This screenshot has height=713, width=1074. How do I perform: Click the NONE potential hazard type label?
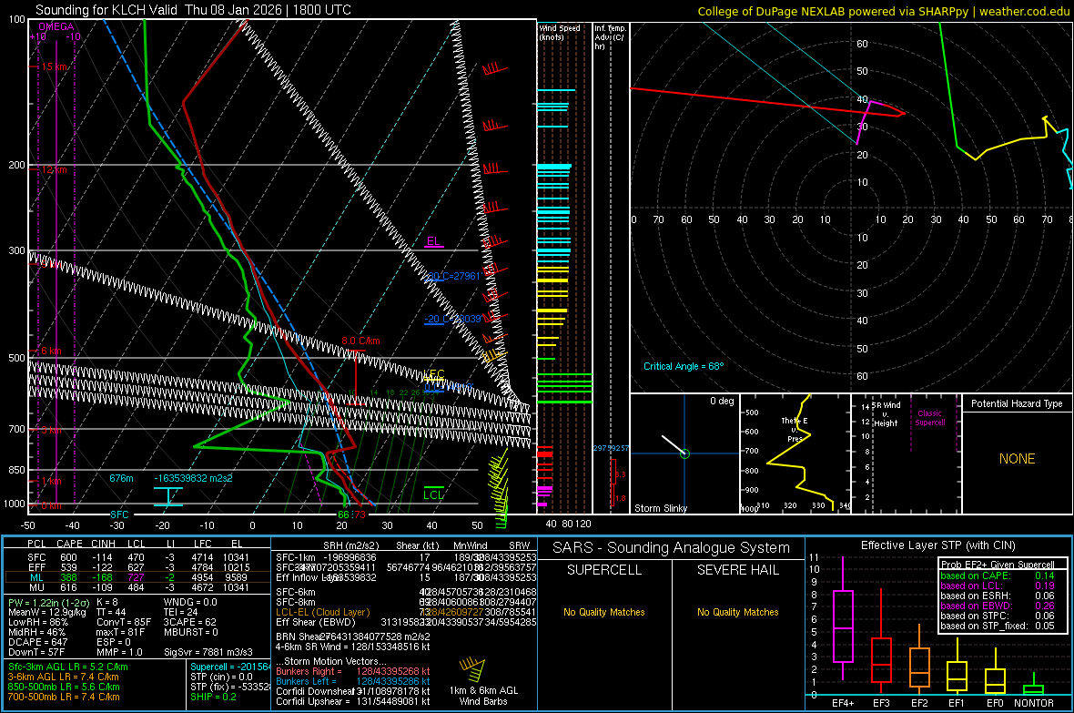[1017, 459]
